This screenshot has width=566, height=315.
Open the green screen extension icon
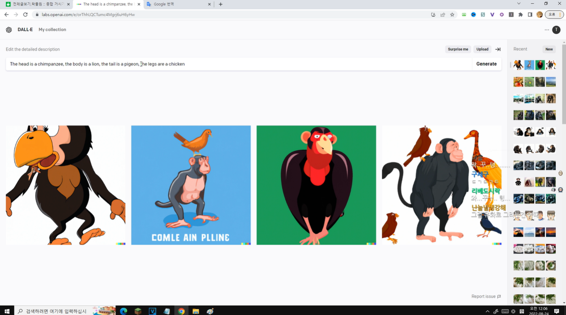coord(464,14)
